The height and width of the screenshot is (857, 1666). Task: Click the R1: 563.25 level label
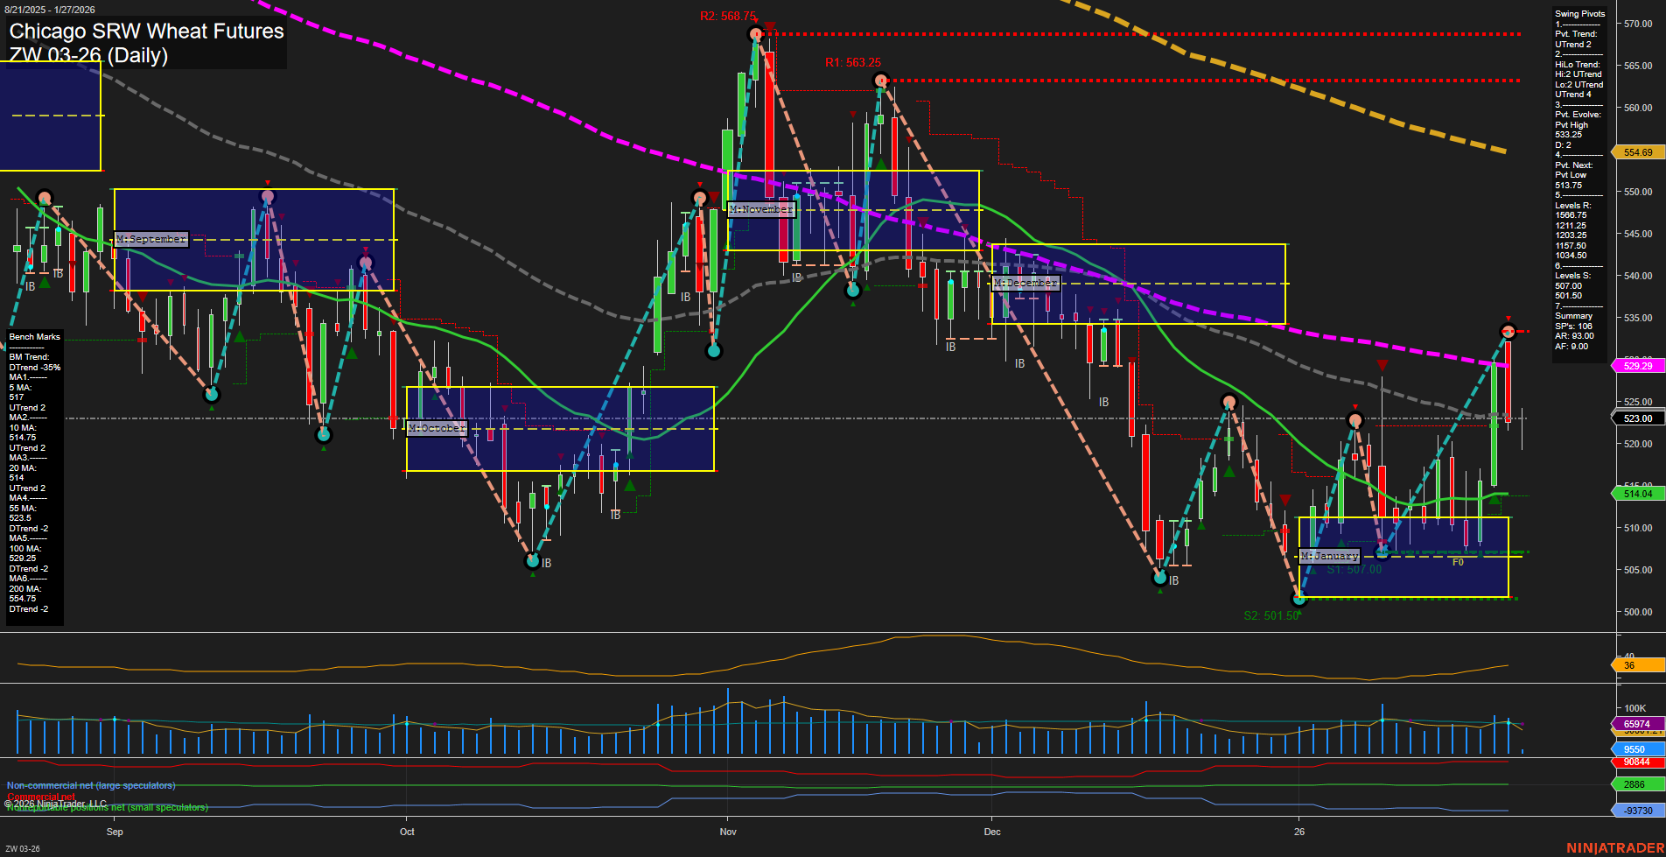[853, 62]
